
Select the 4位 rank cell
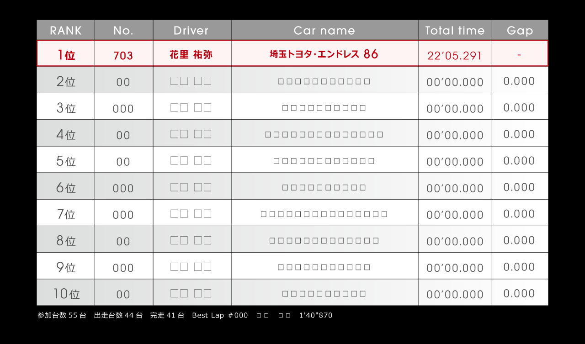pos(66,133)
